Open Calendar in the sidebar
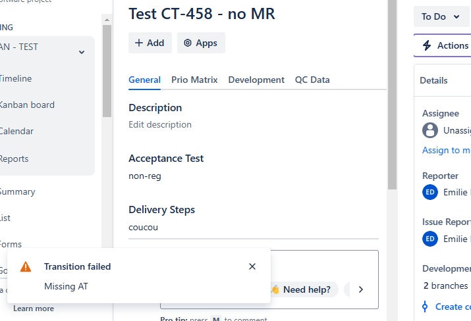This screenshot has width=471, height=321. (16, 132)
